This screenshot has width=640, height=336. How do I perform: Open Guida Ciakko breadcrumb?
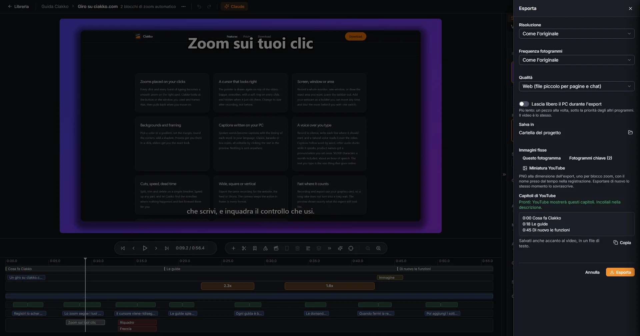pyautogui.click(x=55, y=6)
